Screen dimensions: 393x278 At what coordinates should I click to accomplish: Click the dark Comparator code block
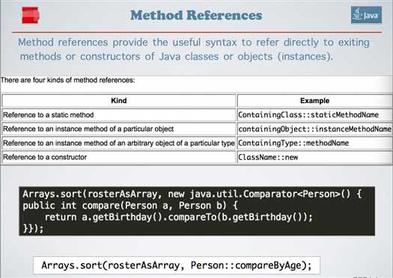coord(197,211)
